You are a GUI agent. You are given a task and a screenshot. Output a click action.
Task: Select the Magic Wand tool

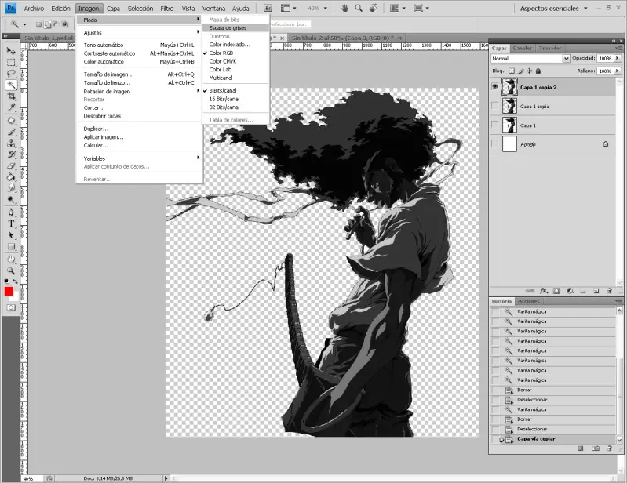coord(11,85)
